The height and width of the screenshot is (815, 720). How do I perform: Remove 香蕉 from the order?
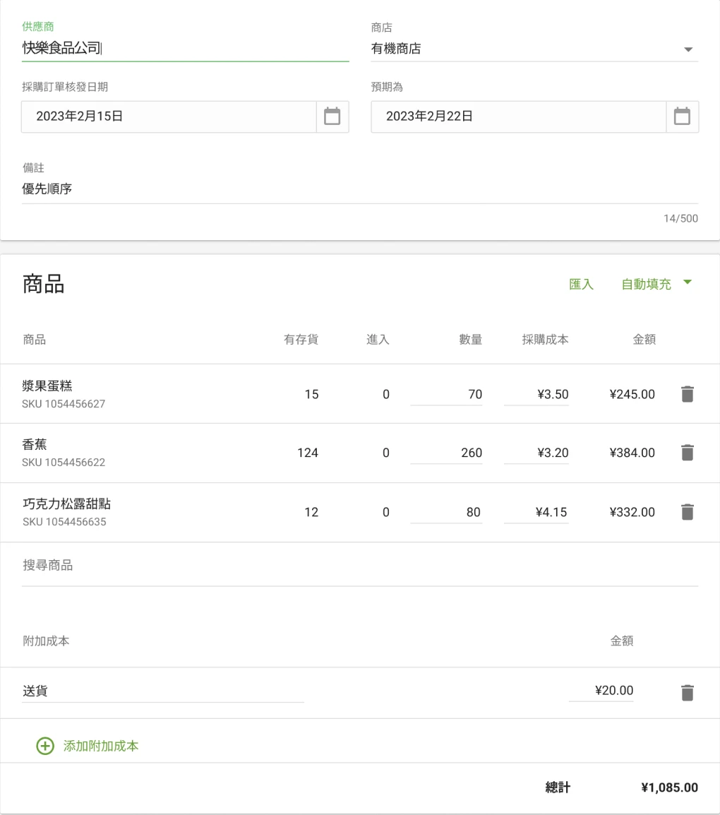pos(687,453)
